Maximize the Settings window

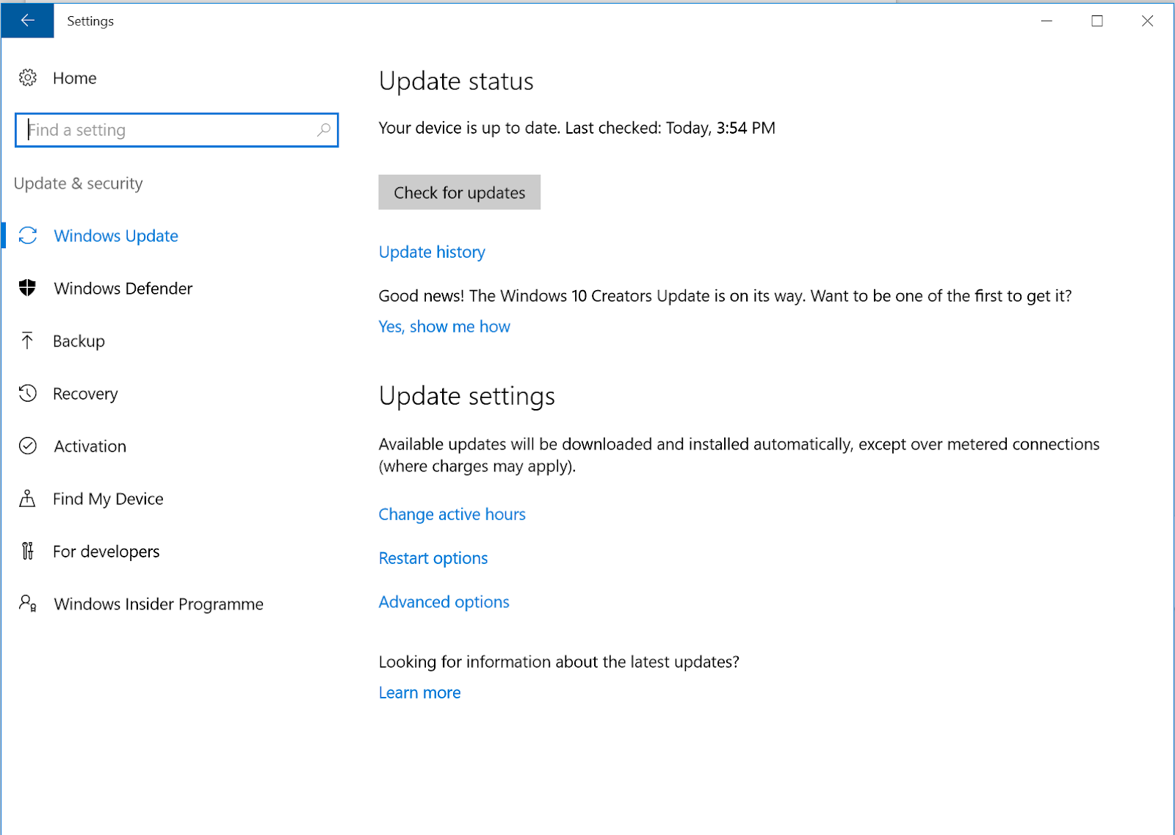pos(1097,21)
